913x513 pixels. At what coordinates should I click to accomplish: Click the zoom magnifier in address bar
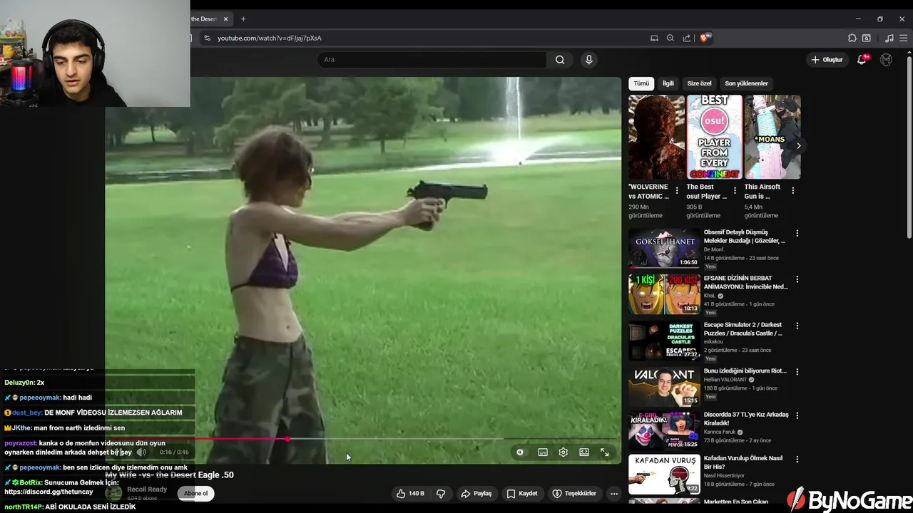click(670, 38)
